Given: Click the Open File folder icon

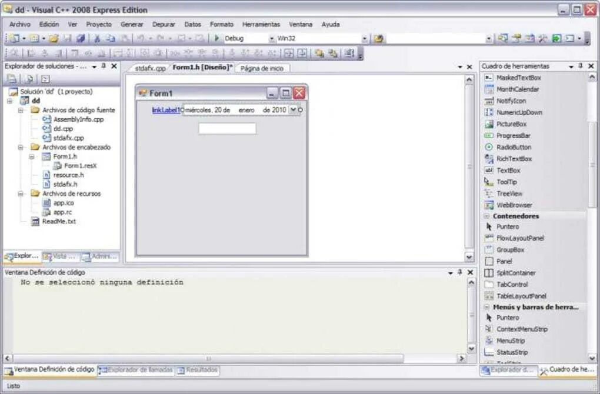Looking at the screenshot, I should [54, 38].
